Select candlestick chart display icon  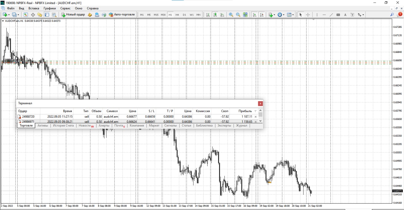click(x=215, y=15)
